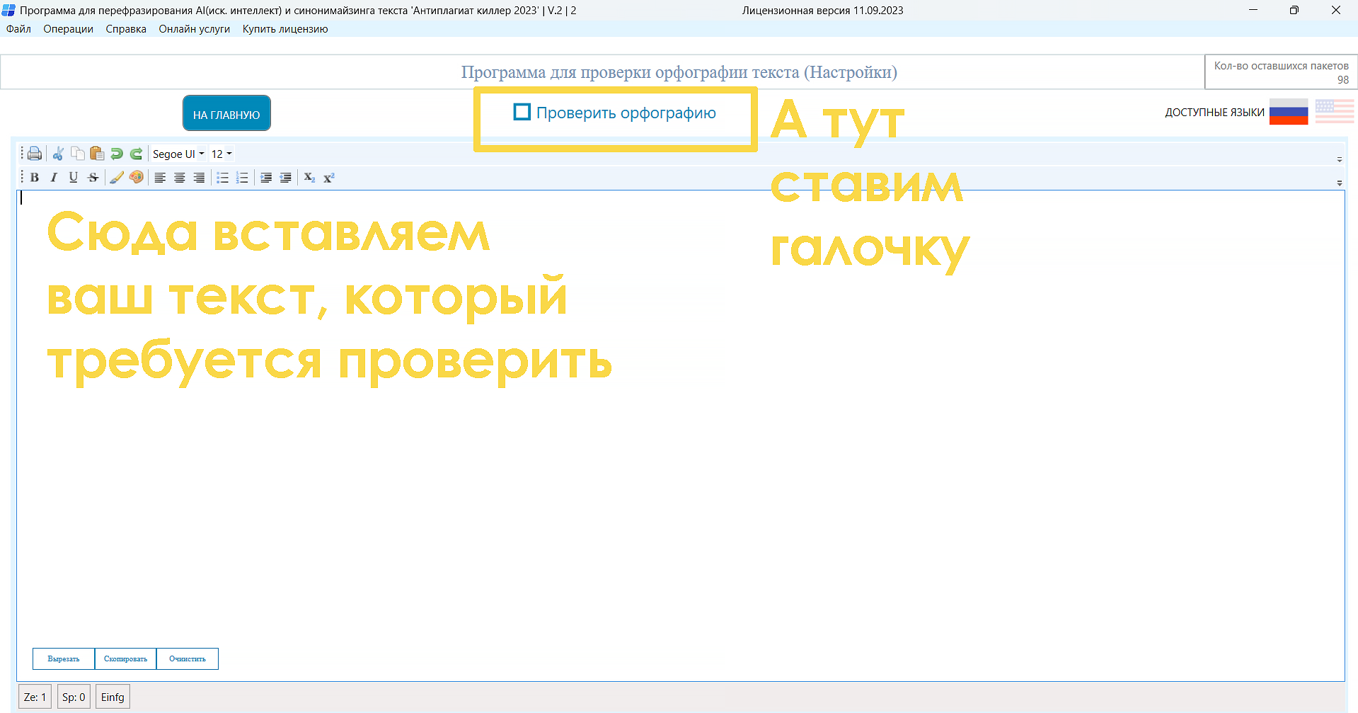1358x713 pixels.
Task: Align text right
Action: pyautogui.click(x=200, y=178)
